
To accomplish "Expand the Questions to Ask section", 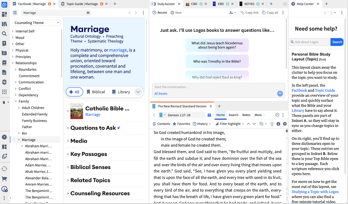I will pos(68,128).
